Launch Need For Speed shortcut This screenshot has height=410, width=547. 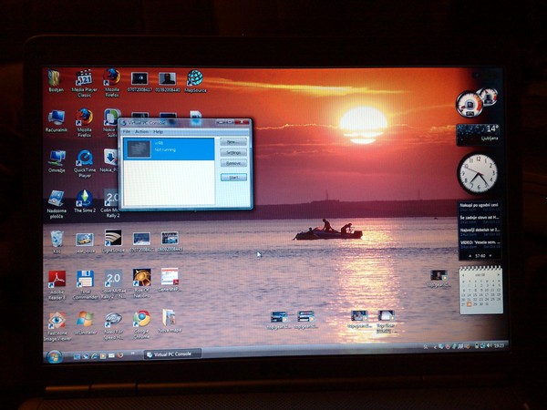tap(113, 325)
